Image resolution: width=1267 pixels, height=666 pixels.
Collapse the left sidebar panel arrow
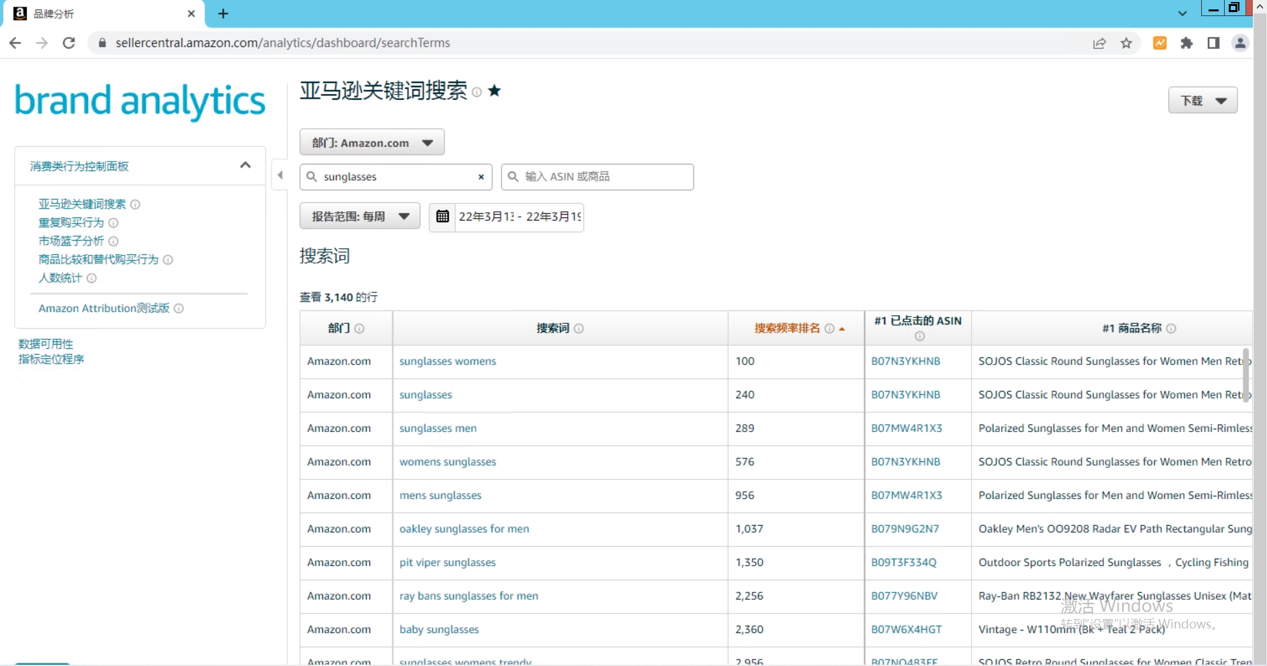pos(280,175)
